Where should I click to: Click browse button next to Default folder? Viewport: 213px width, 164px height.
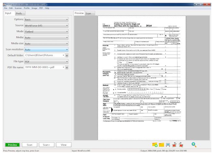coord(67,55)
